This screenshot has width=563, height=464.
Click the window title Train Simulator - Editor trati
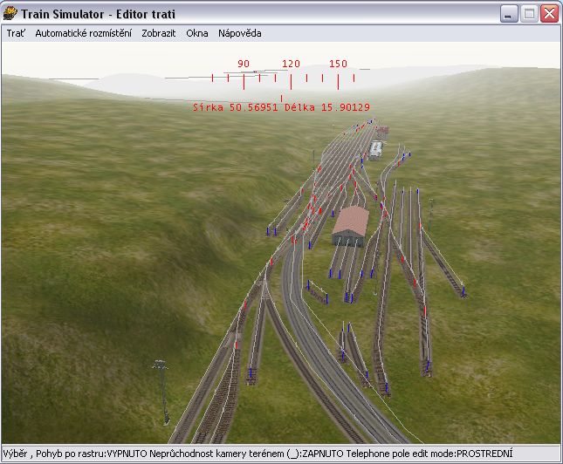point(98,14)
